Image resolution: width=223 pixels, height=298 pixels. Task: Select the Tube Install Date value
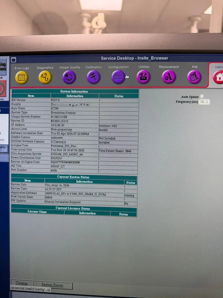[x=67, y=150]
